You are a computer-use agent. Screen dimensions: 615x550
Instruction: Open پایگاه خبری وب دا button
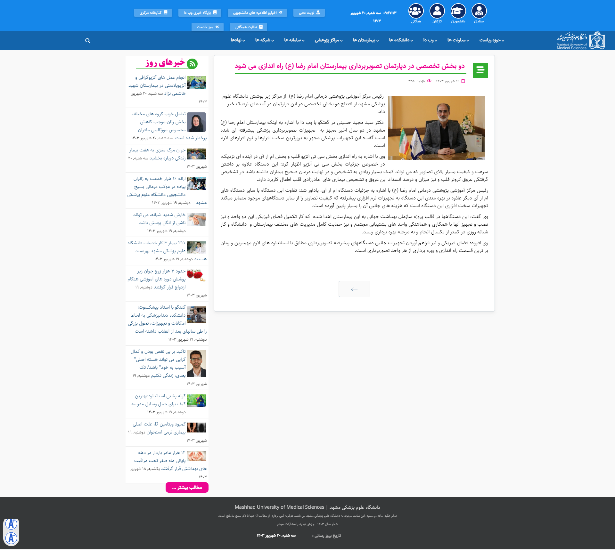tap(200, 12)
